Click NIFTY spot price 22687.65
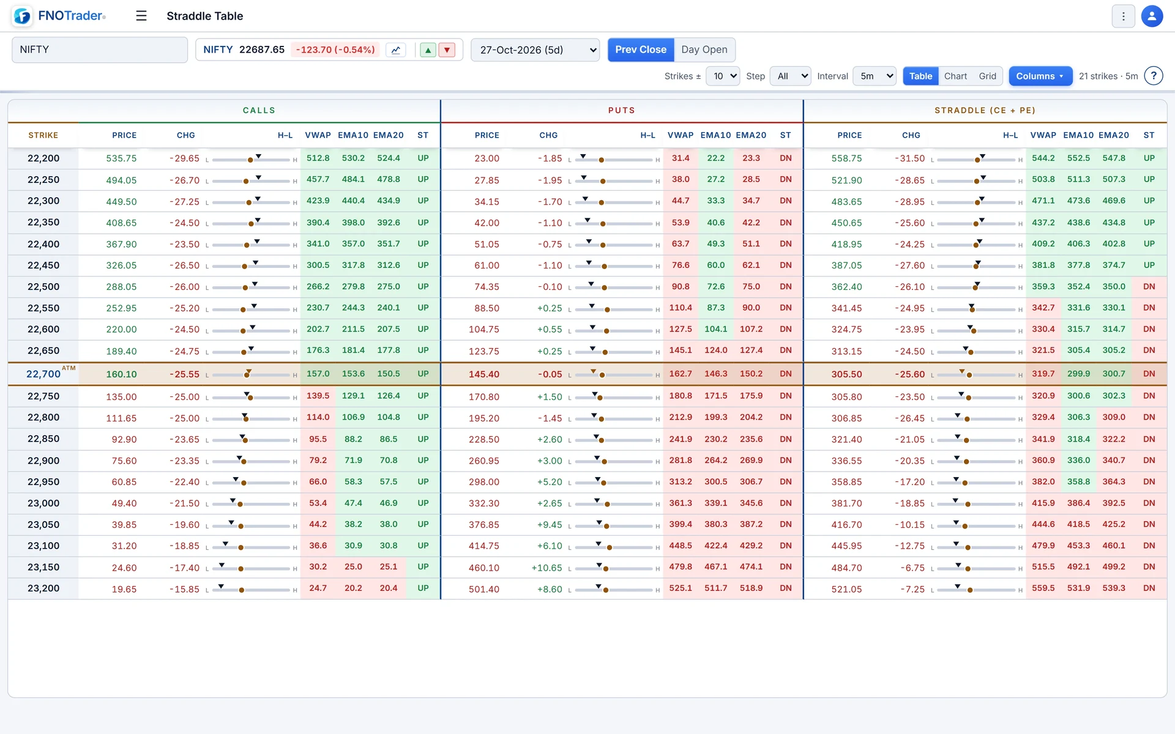This screenshot has height=734, width=1175. tap(262, 50)
